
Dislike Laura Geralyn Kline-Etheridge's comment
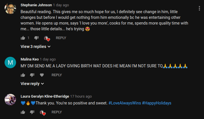tap(32, 112)
